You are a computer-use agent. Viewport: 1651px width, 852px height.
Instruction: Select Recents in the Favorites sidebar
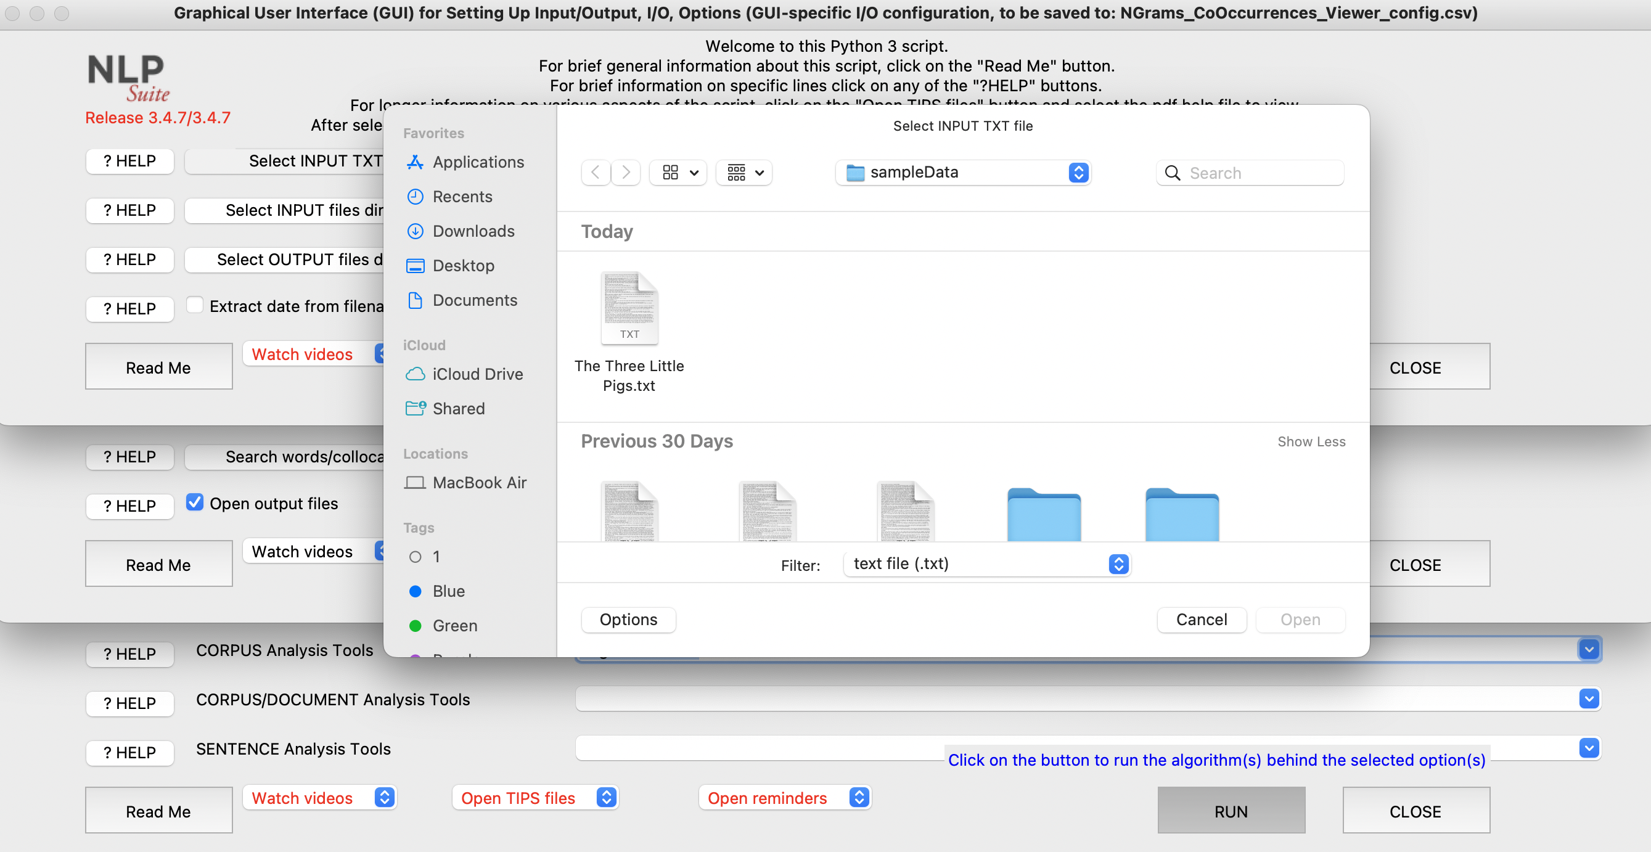click(x=463, y=197)
